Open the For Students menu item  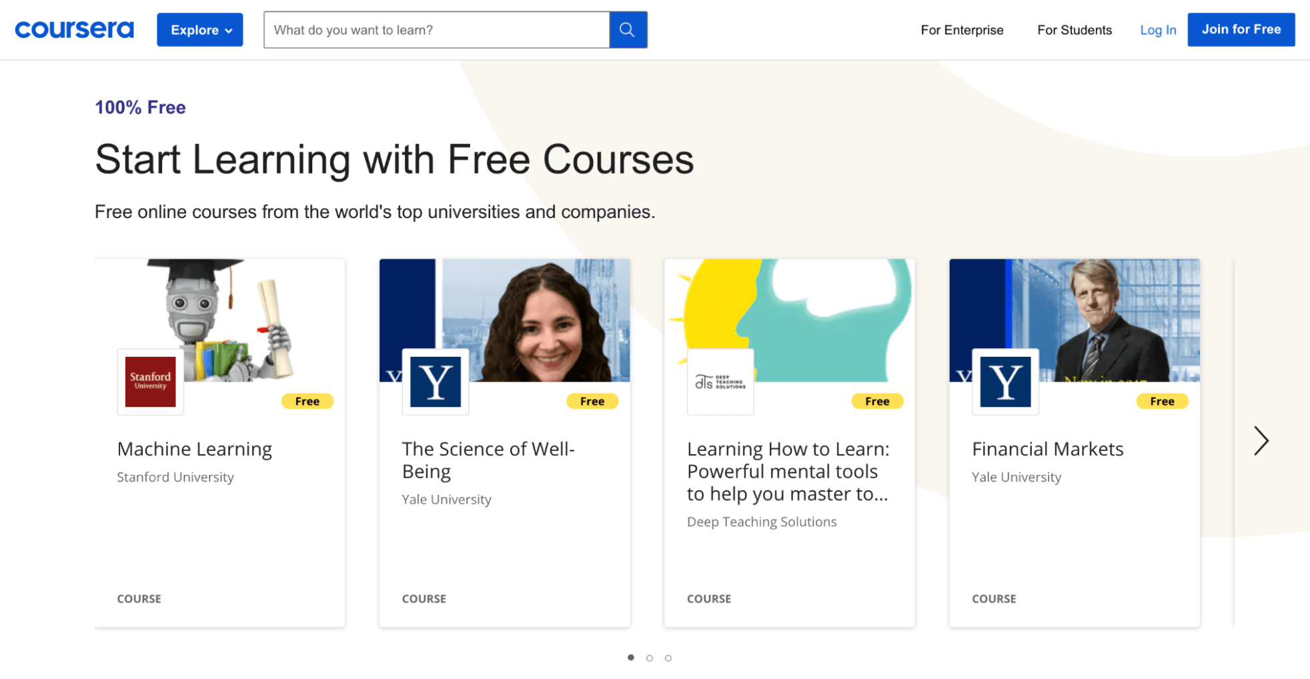(x=1074, y=29)
